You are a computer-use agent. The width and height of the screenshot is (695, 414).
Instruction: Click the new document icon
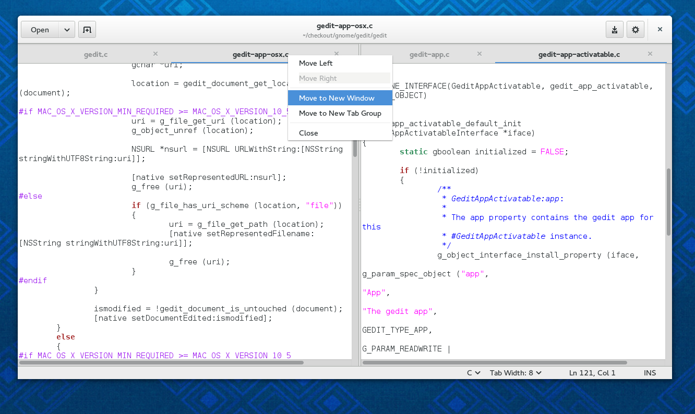coord(87,30)
